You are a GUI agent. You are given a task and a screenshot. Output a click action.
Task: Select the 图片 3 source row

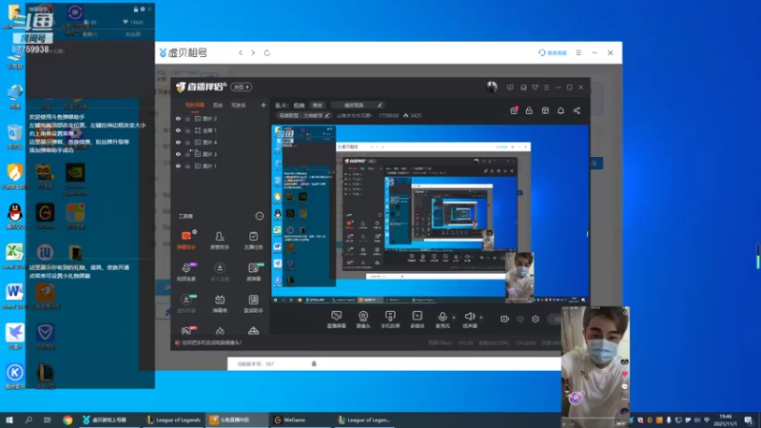pos(220,154)
